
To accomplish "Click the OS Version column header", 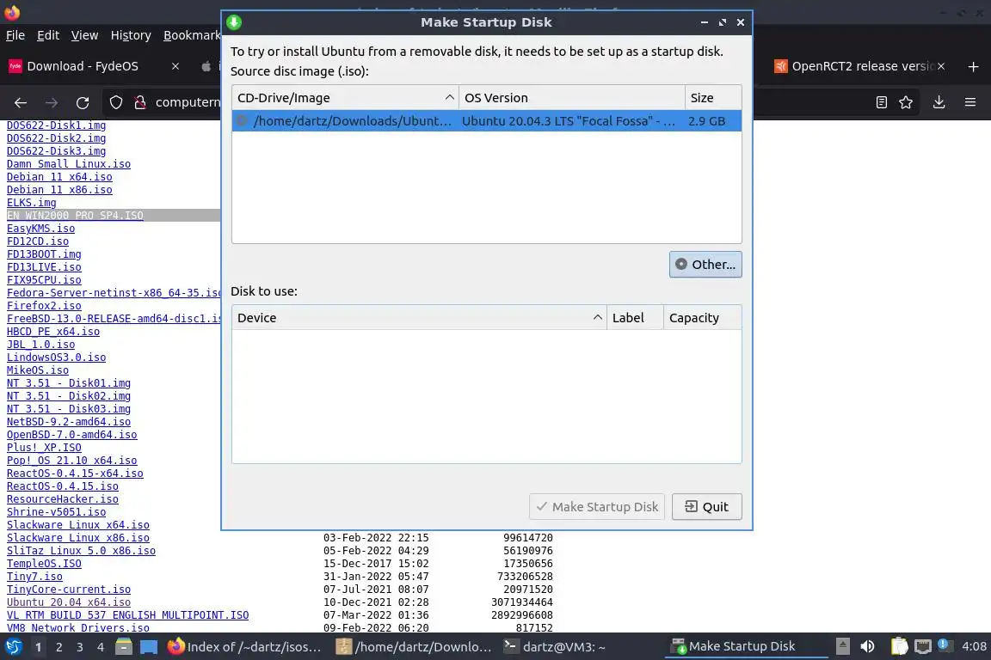I will pos(572,98).
